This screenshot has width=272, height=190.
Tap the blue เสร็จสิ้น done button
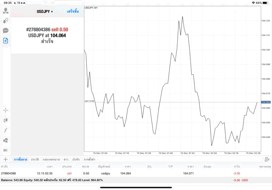click(73, 11)
